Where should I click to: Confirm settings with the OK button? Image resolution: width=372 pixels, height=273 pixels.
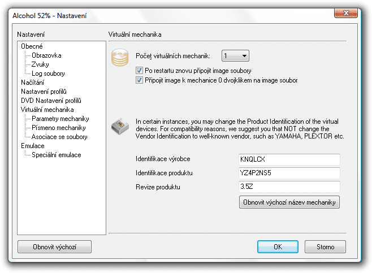(278, 247)
